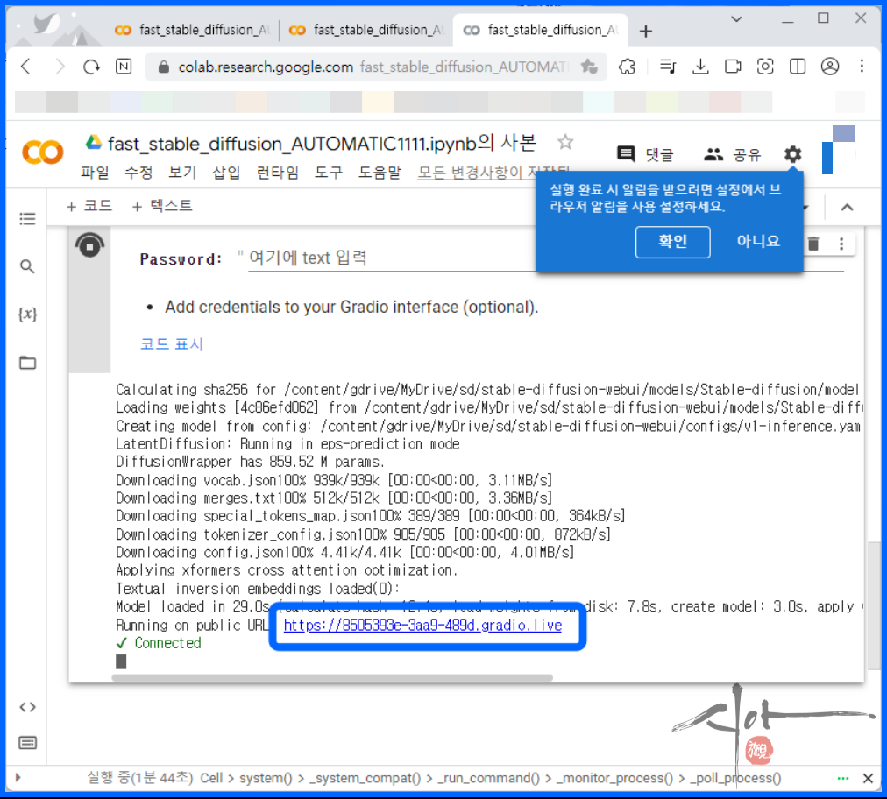The image size is (887, 799).
Task: Click the screen capture icon
Action: pyautogui.click(x=765, y=67)
